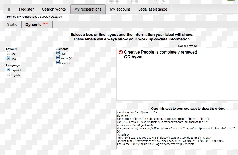Click the home icon tab
The image size is (238, 155).
pyautogui.click(x=9, y=9)
